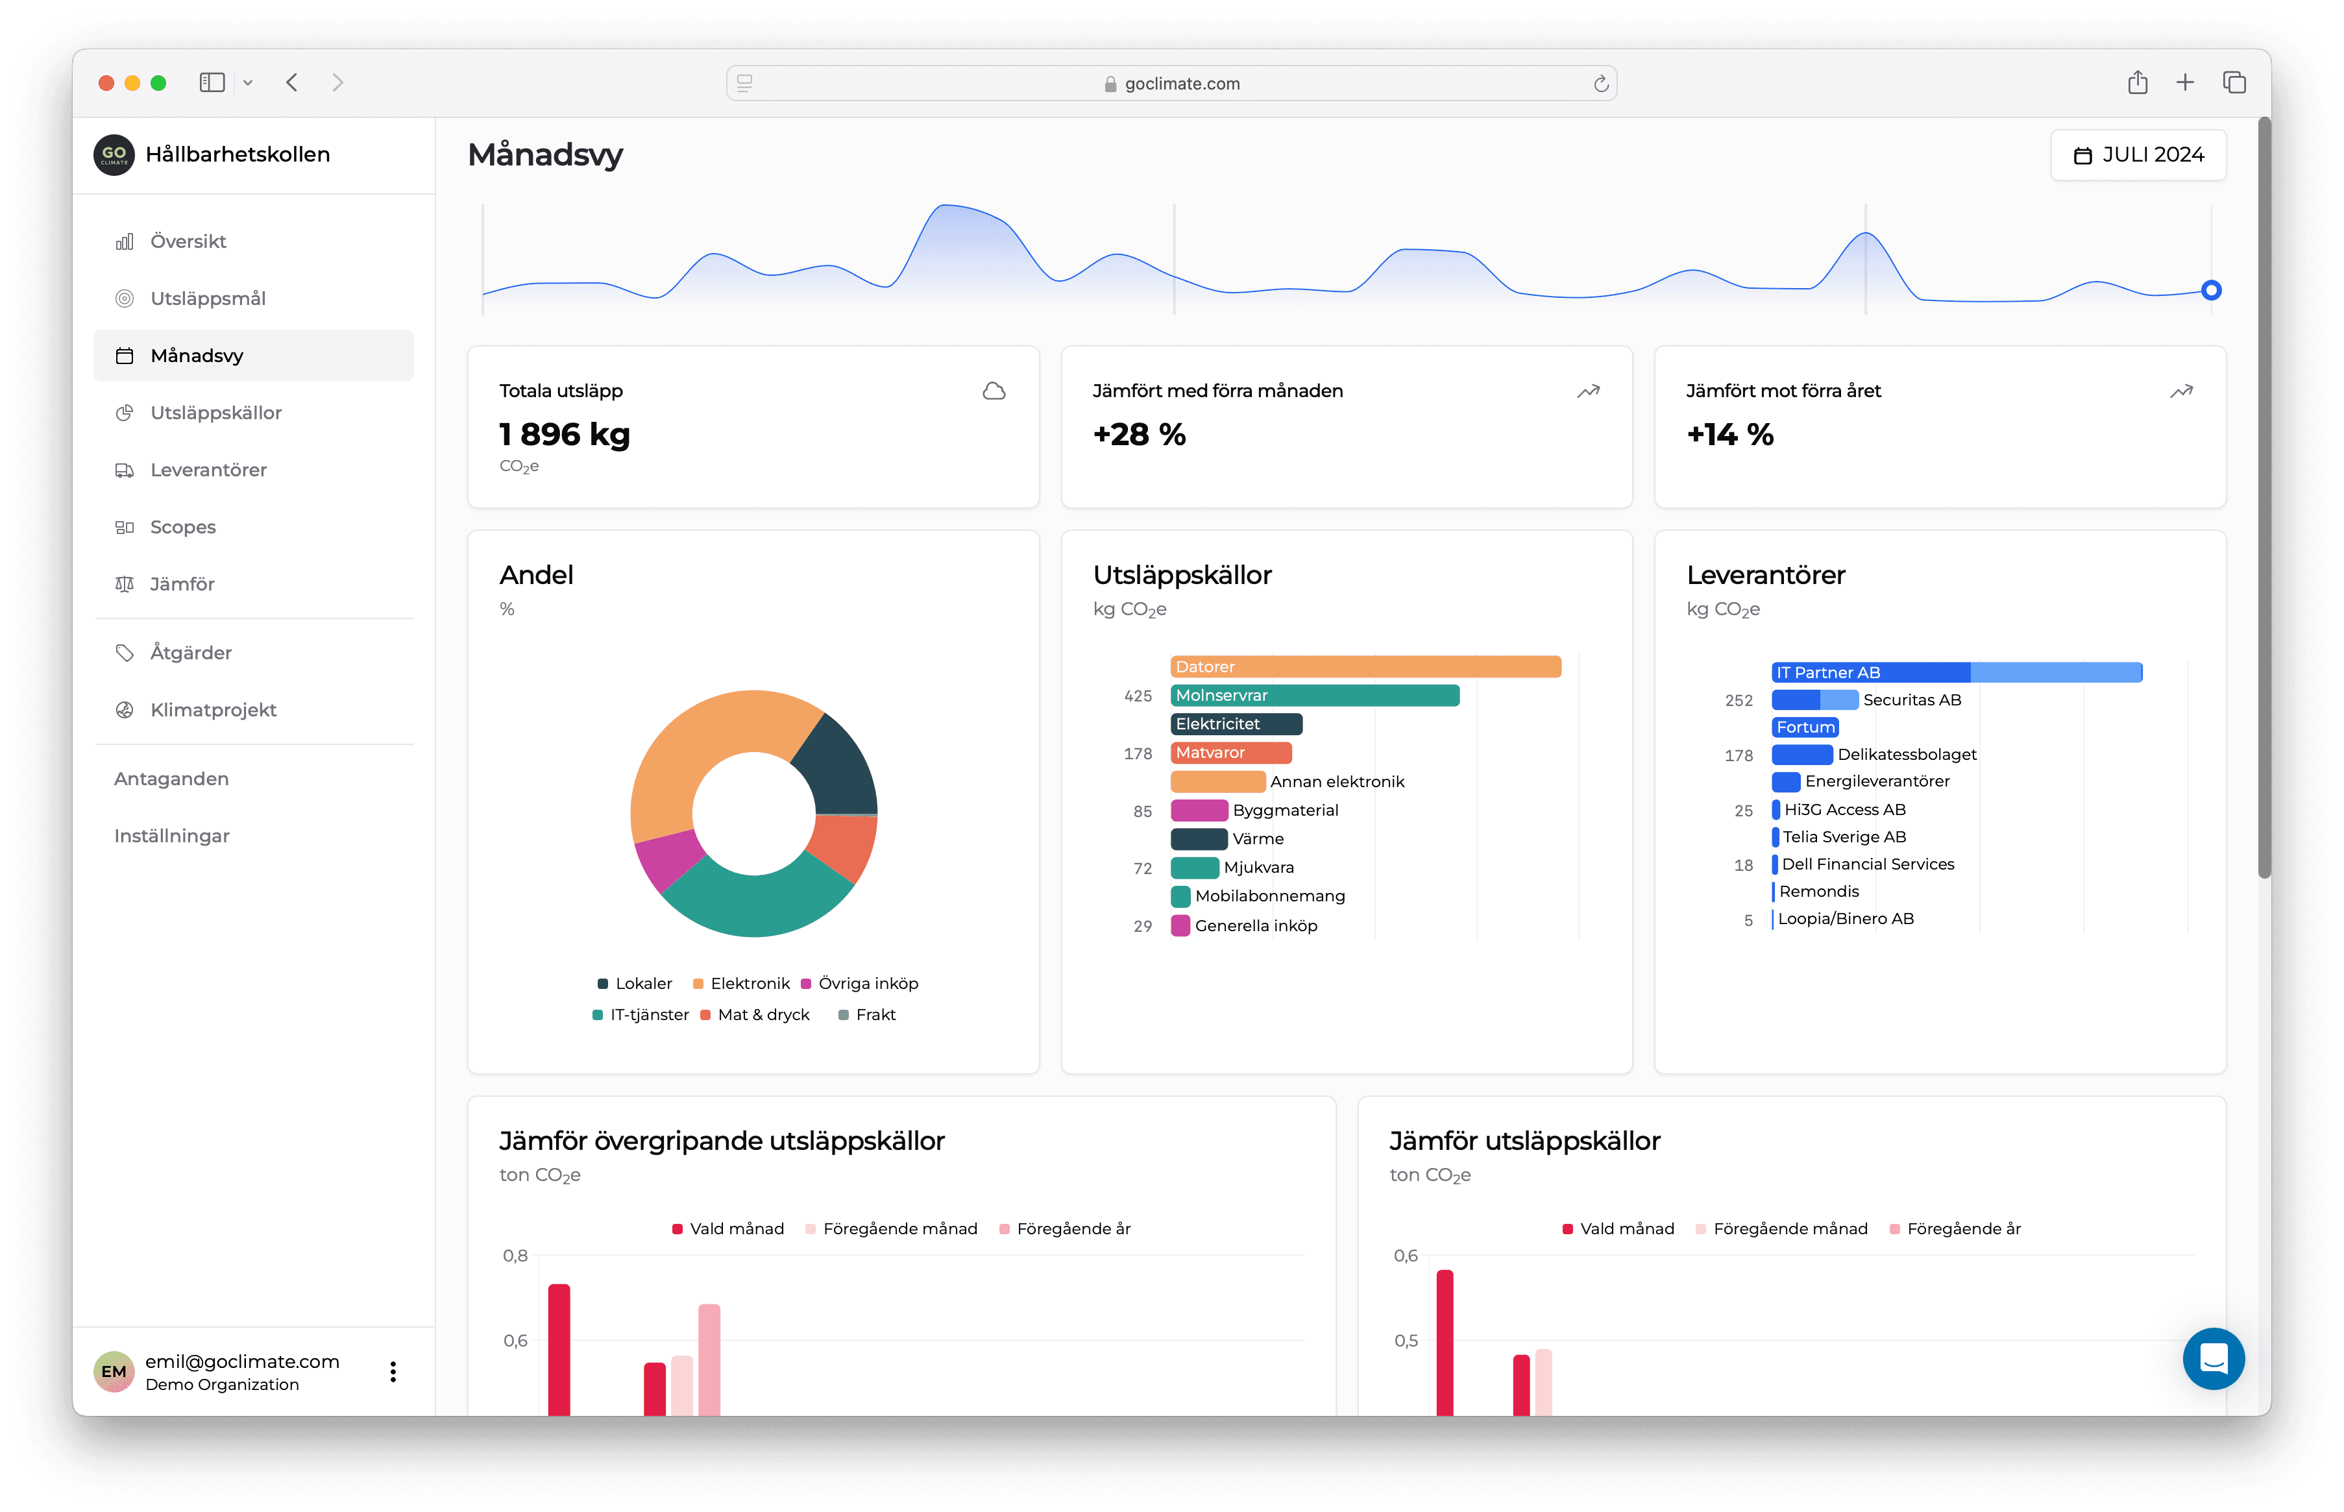Open Jämför via the scales icon
The image size is (2344, 1512).
pos(125,584)
